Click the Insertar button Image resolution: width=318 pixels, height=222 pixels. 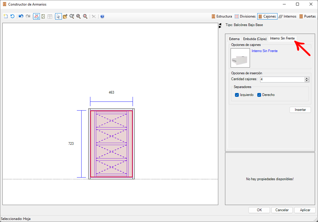click(x=300, y=110)
